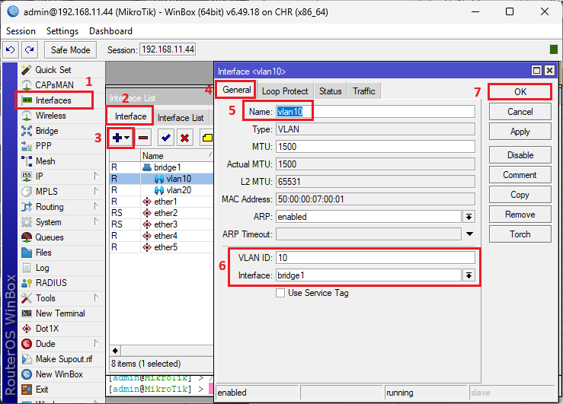Viewport: 563px width, 404px height.
Task: Click the yellow Comment icon in Interface List
Action: (206, 138)
